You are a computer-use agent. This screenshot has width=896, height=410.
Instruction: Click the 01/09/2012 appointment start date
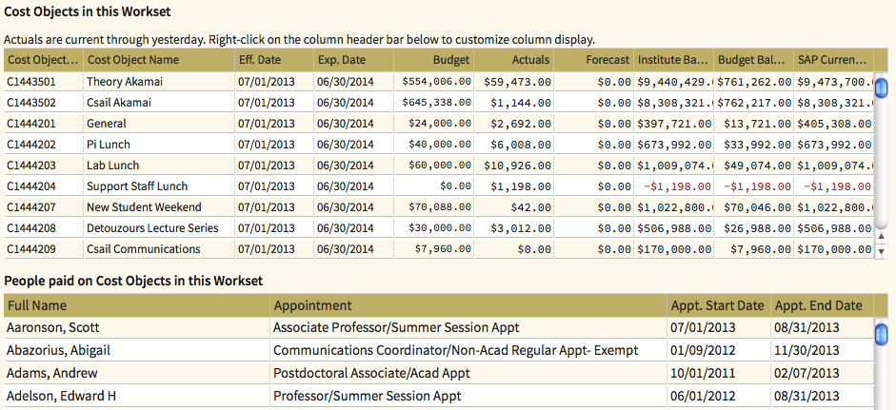click(703, 350)
